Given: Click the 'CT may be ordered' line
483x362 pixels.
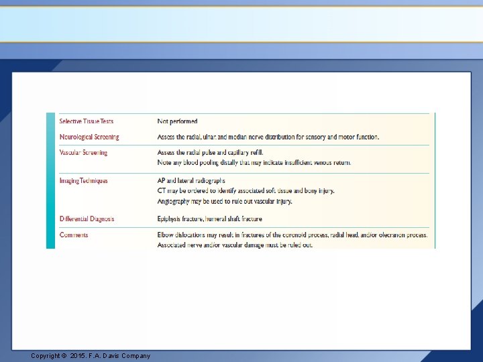Looking at the screenshot, I should tap(246, 191).
